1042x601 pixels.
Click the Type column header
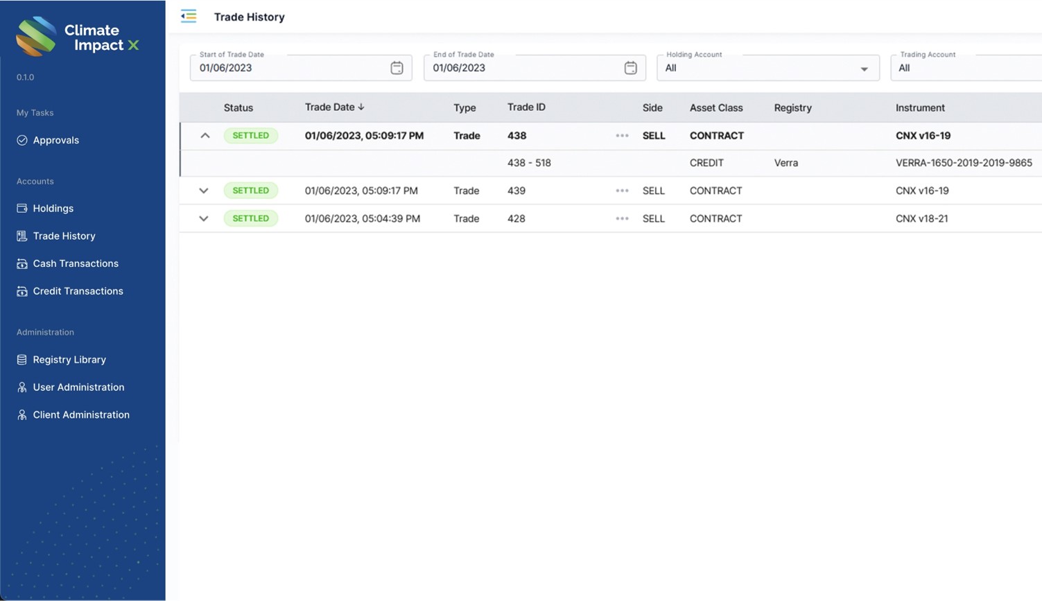pyautogui.click(x=464, y=107)
